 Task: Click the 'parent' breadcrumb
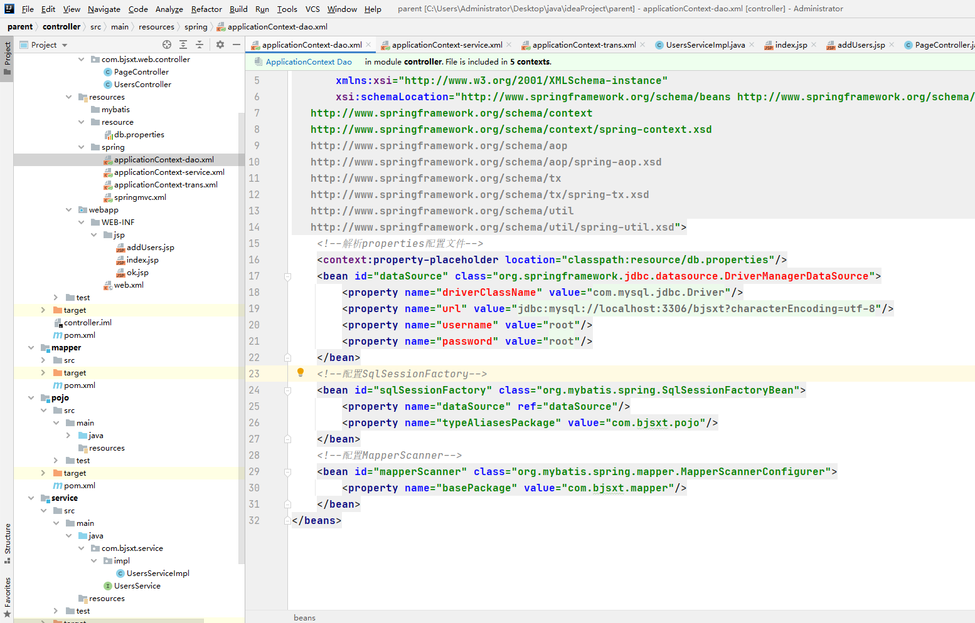click(20, 26)
